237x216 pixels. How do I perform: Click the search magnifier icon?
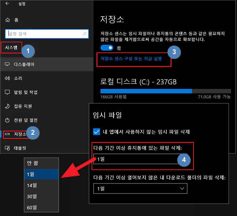[x=84, y=34]
